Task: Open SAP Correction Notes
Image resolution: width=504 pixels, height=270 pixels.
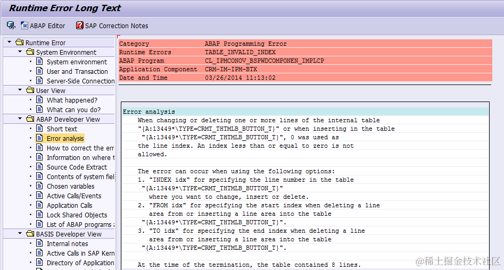Action: (x=112, y=26)
